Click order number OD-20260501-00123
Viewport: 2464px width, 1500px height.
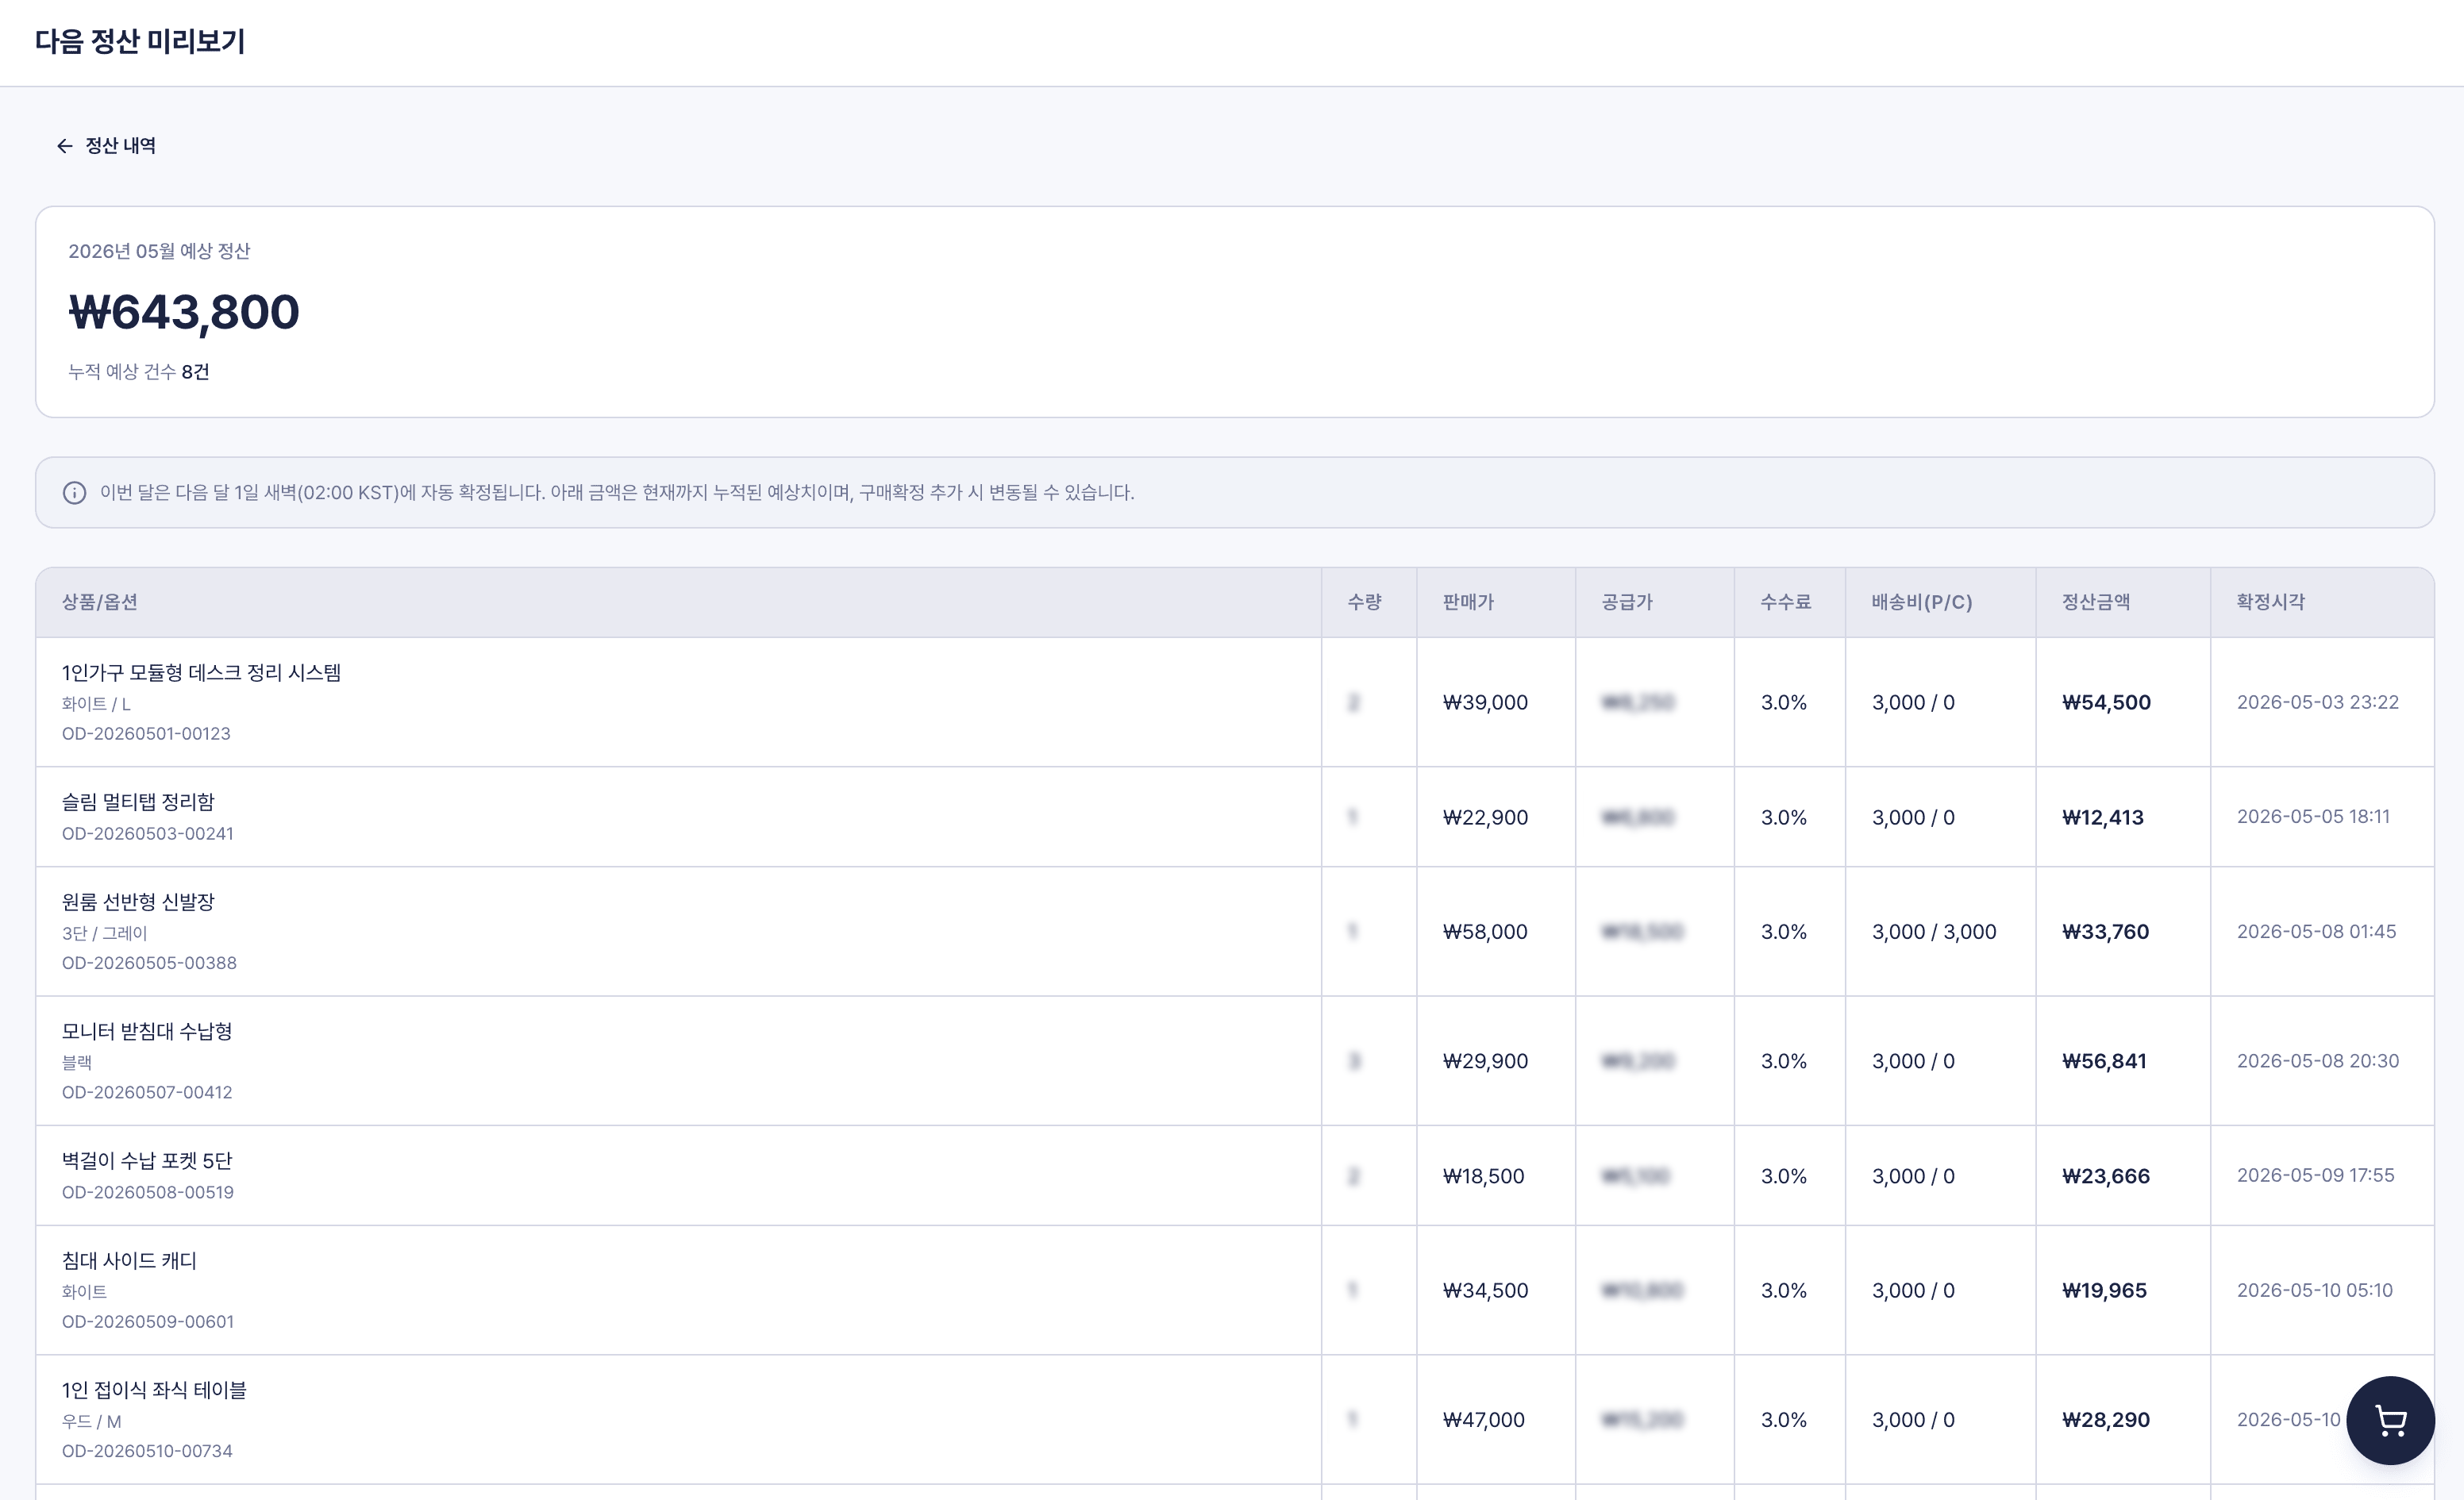[x=146, y=734]
